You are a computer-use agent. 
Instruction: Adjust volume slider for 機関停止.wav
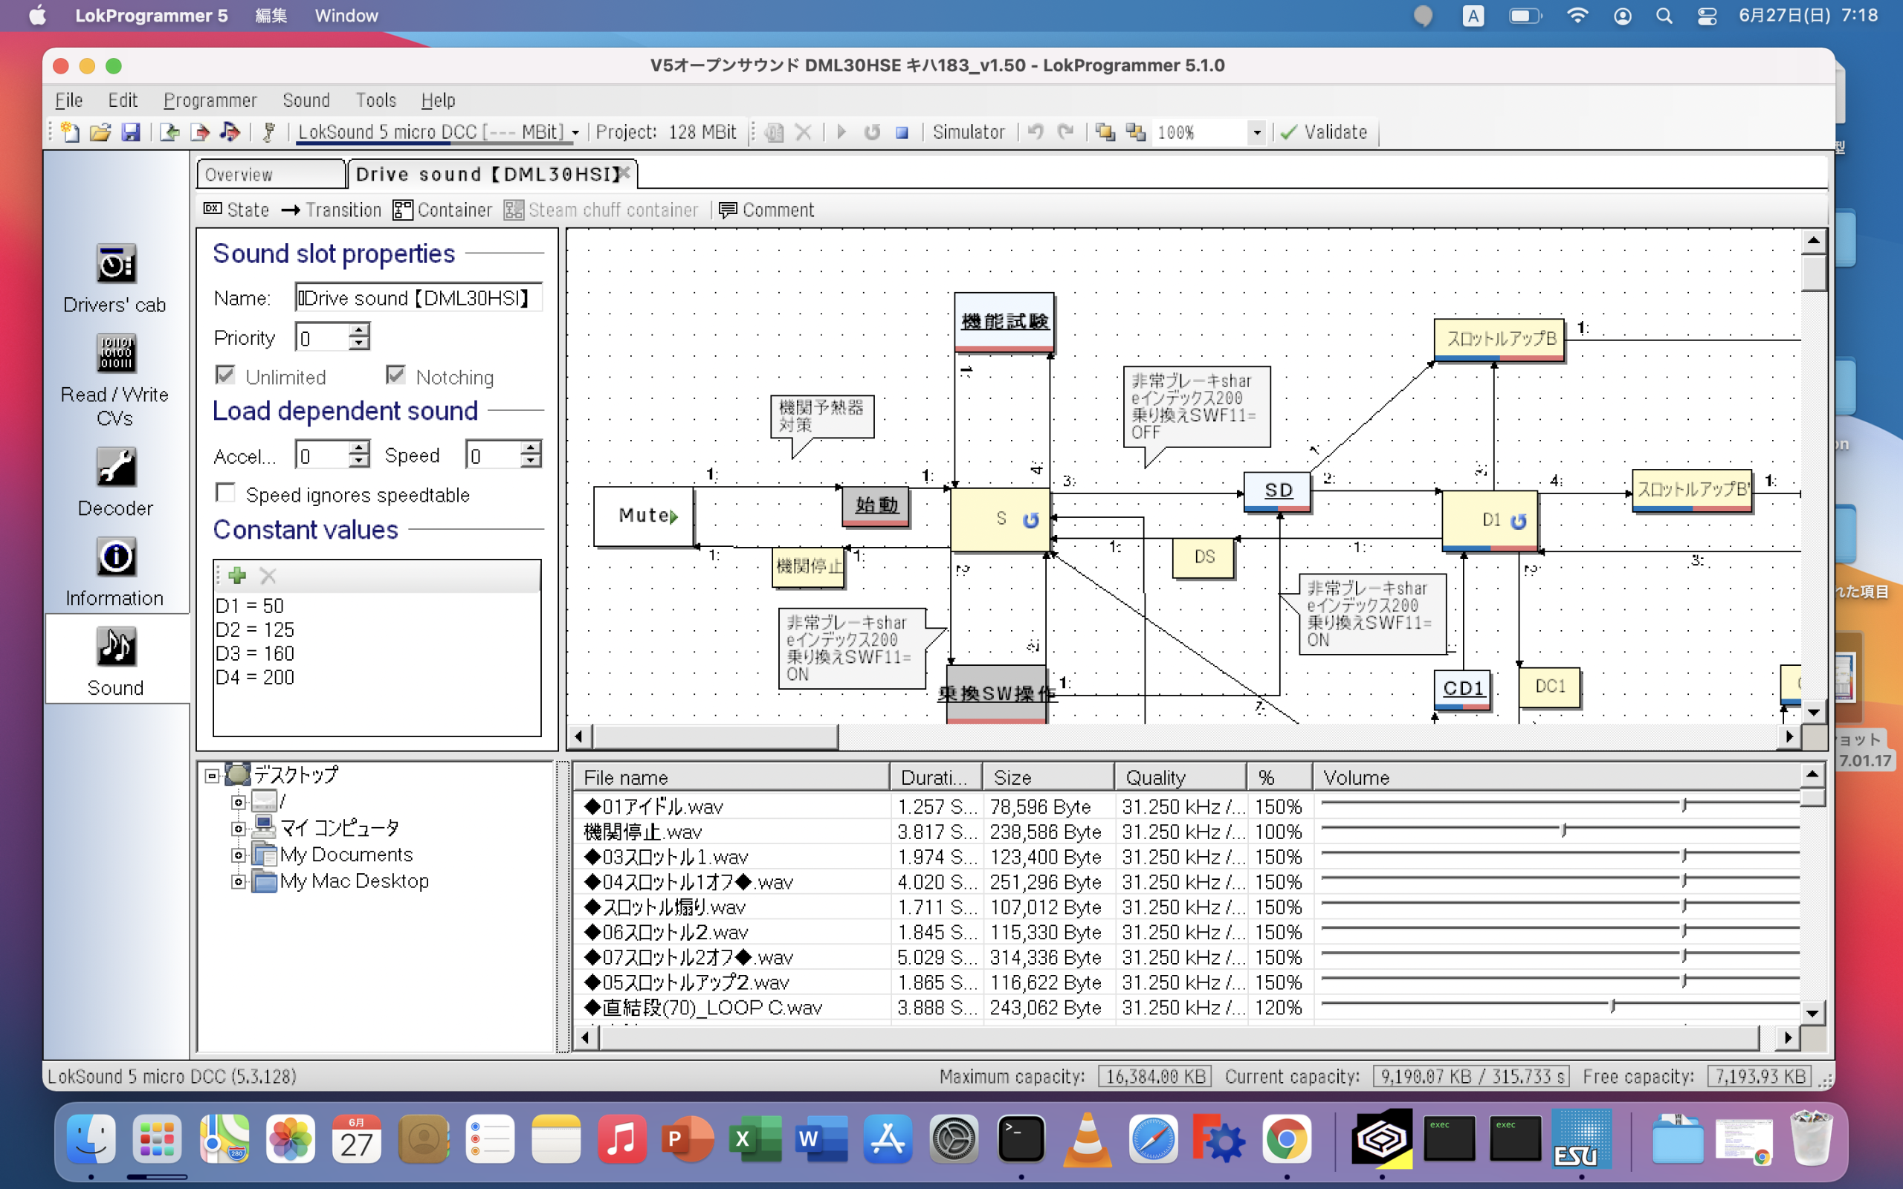point(1563,830)
